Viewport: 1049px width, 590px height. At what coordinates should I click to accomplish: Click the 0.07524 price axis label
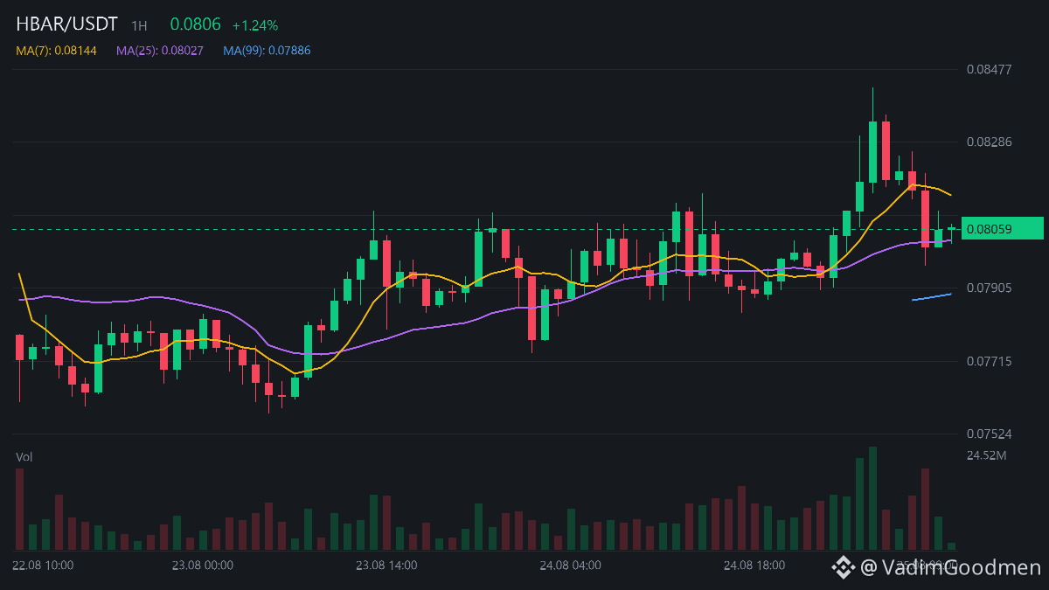[x=989, y=434]
